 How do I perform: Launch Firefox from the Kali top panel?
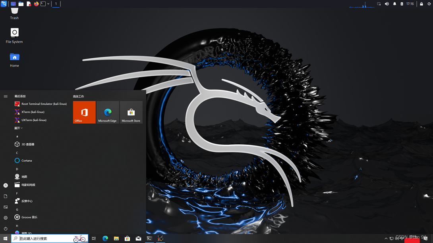pyautogui.click(x=36, y=4)
